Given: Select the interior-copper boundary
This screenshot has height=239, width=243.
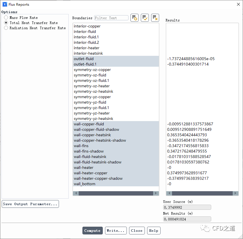Looking at the screenshot, I should (87, 26).
